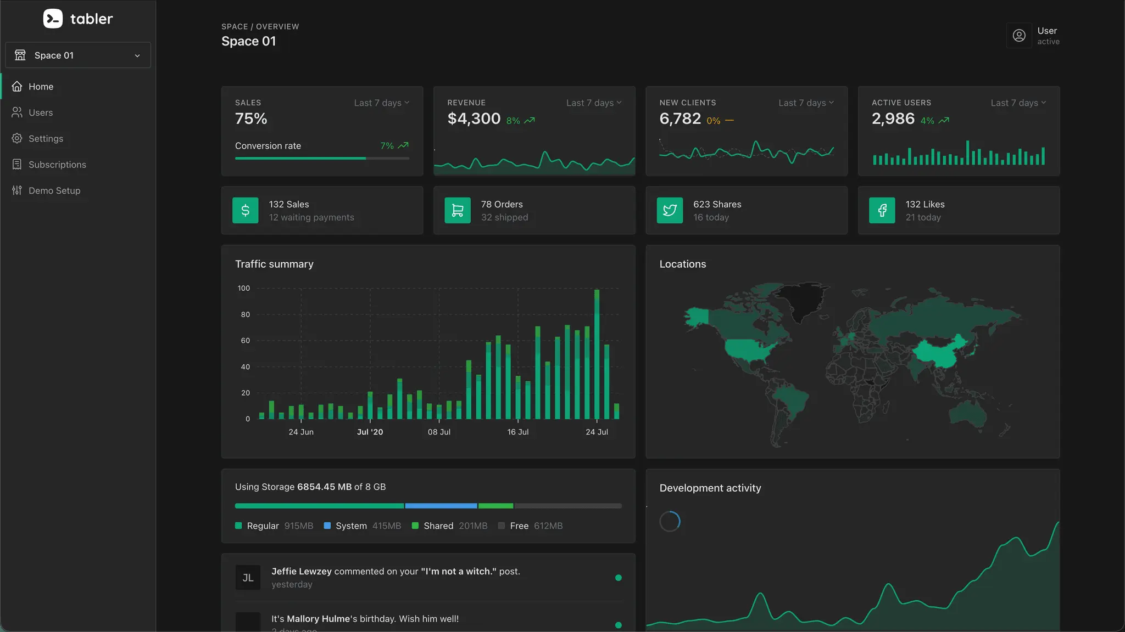Click the Twitter Shares icon
The image size is (1125, 632).
[670, 210]
